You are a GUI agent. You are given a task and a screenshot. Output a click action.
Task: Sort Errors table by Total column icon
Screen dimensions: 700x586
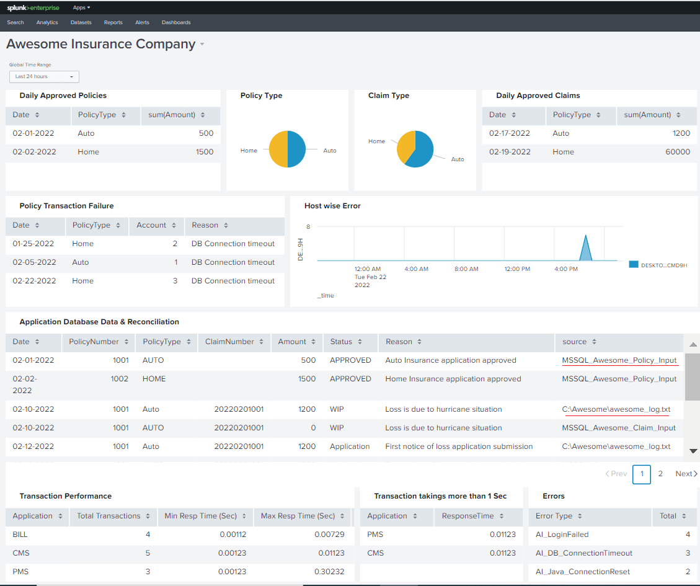684,517
